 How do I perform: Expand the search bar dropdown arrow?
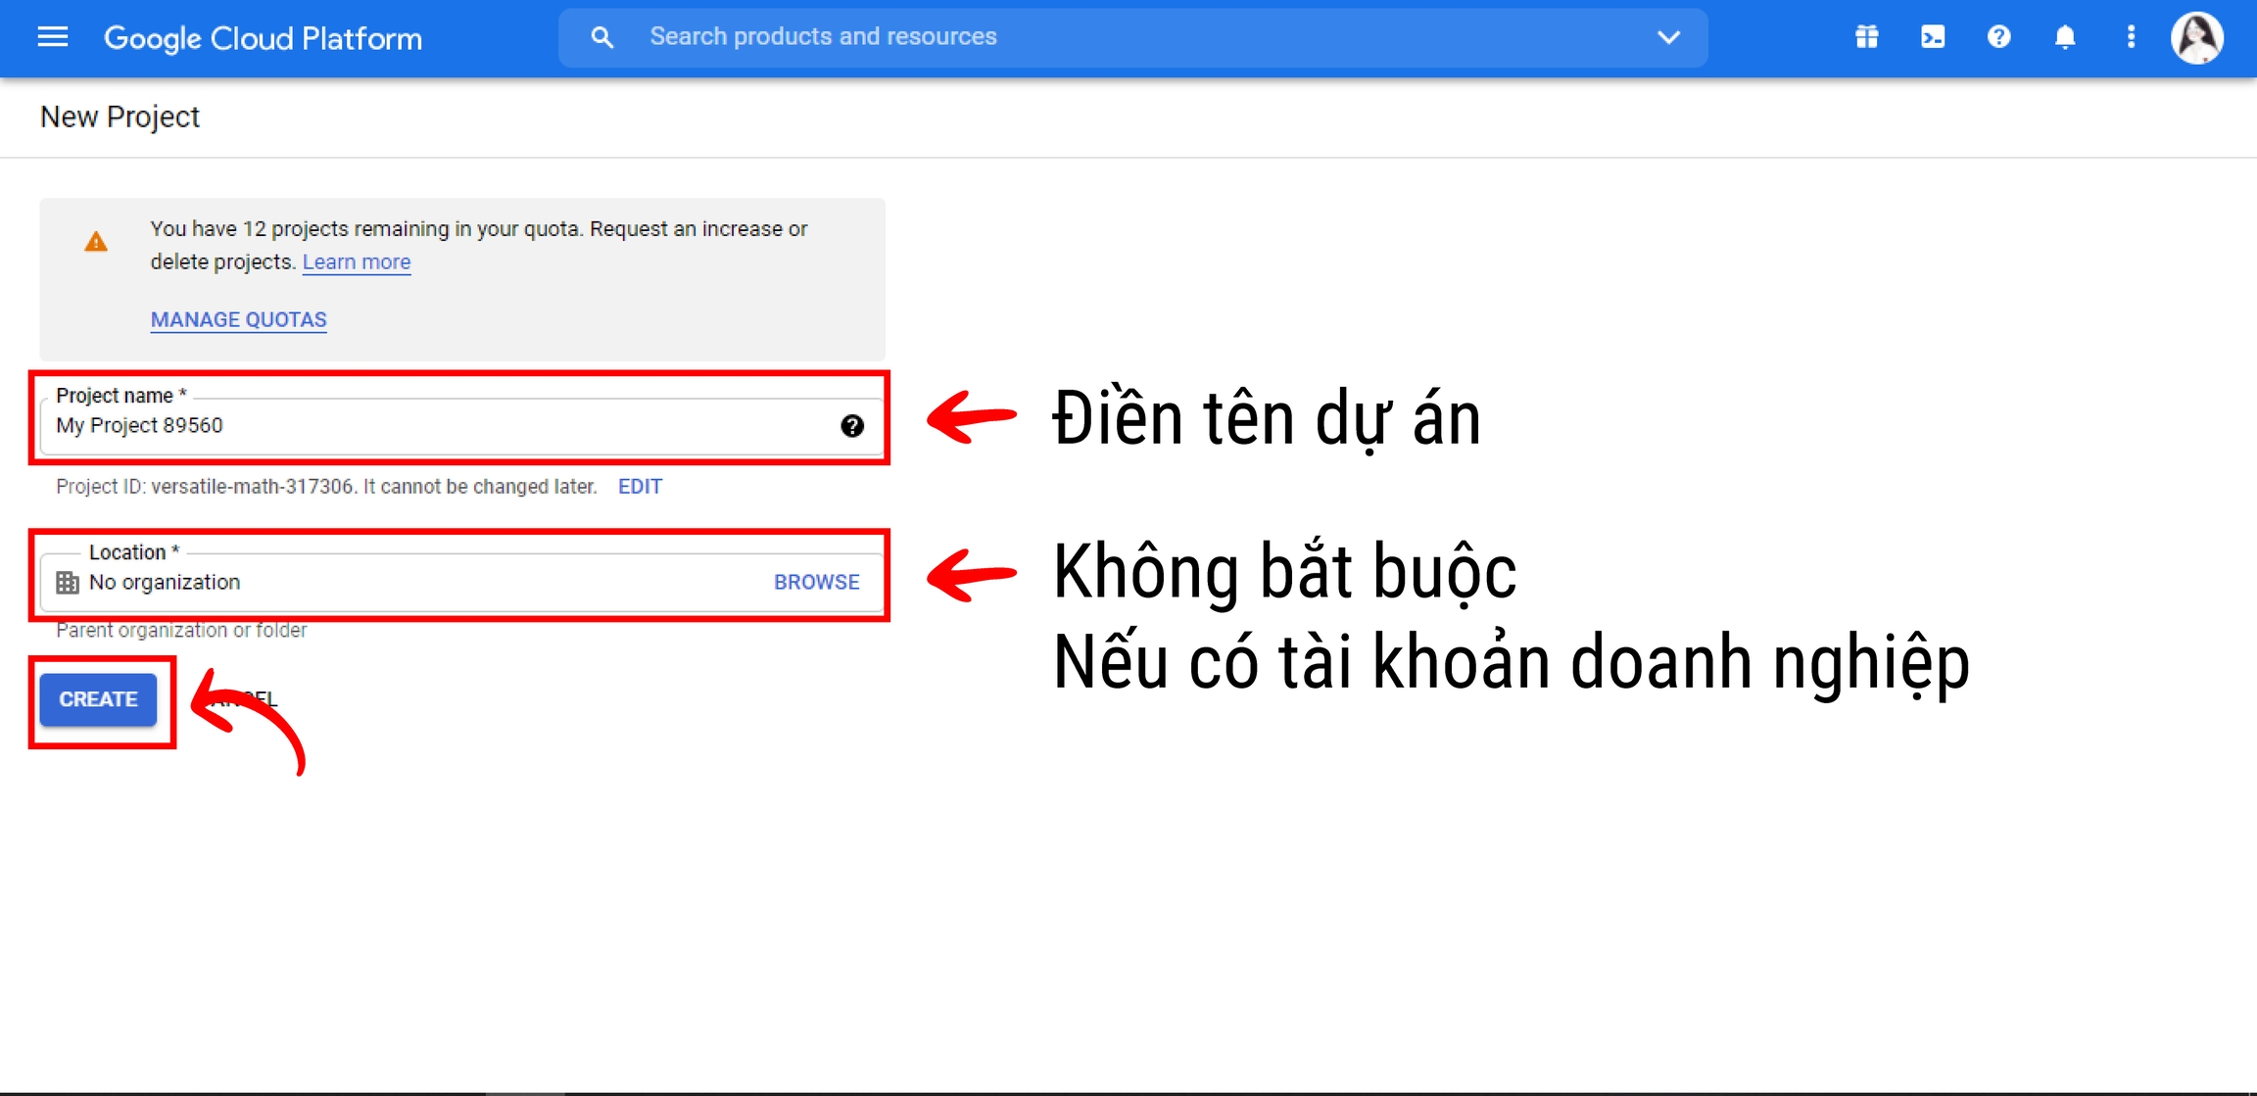pos(1668,37)
